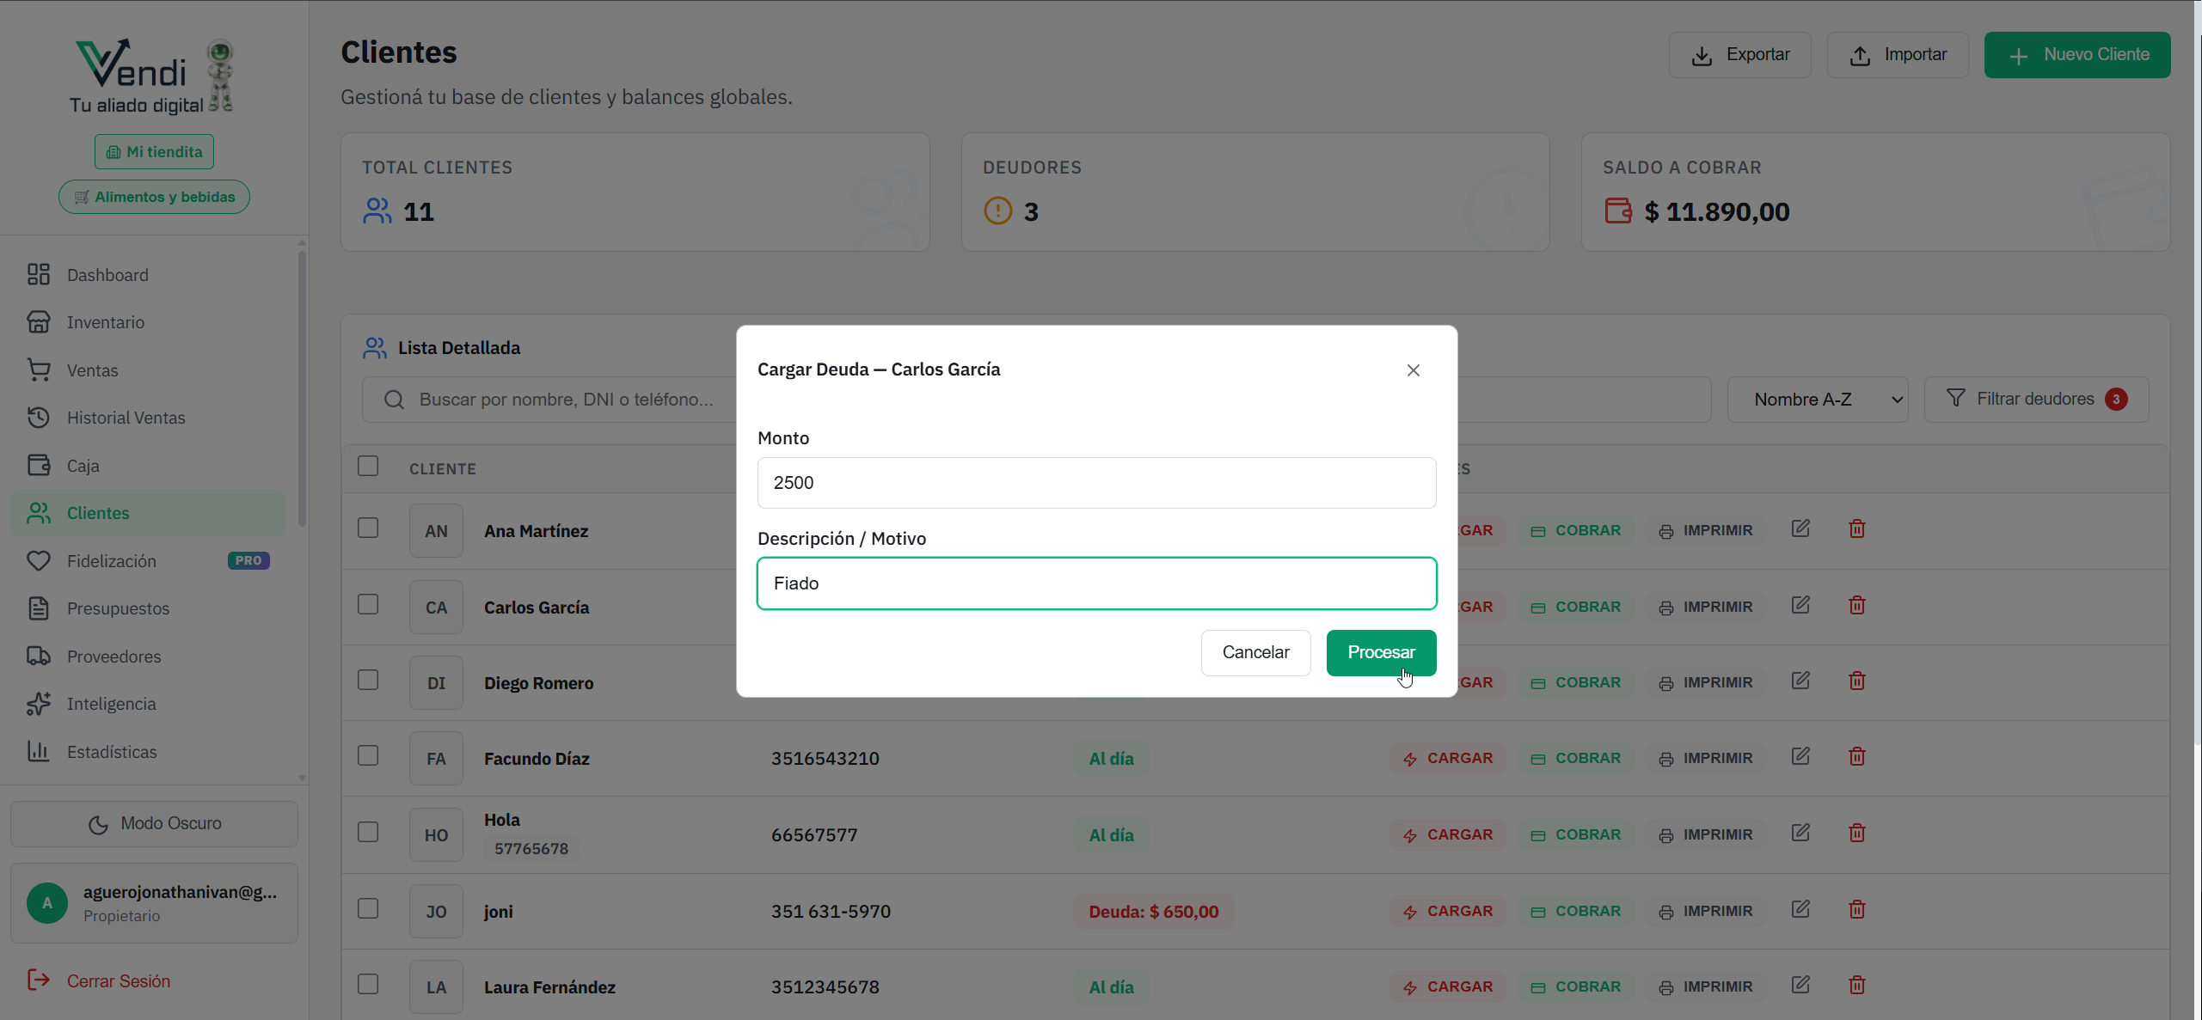Screen dimensions: 2202x1020
Task: Click the Procesar button
Action: pyautogui.click(x=1381, y=652)
